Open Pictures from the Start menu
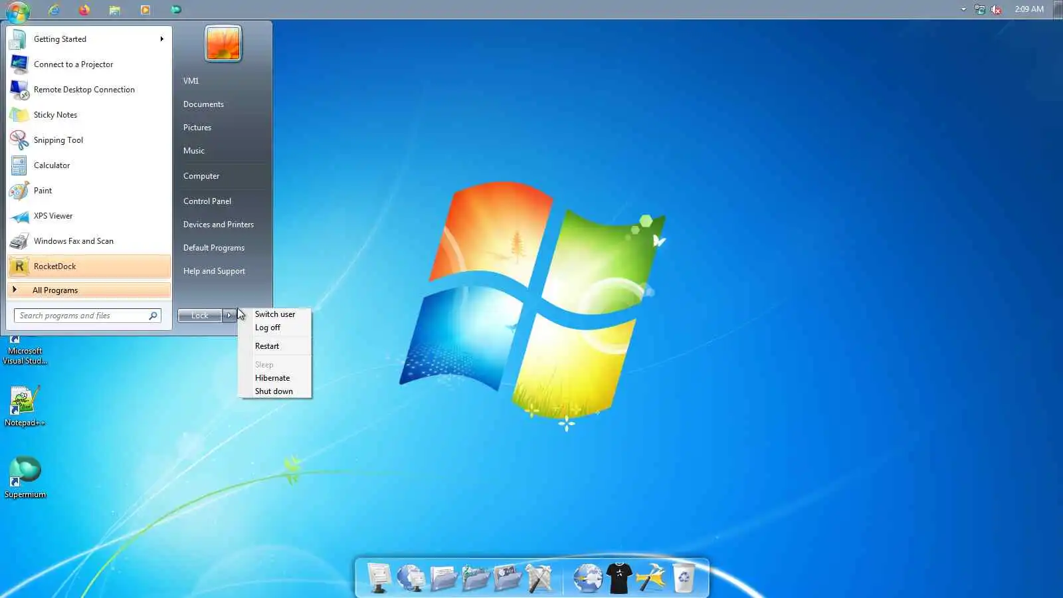The width and height of the screenshot is (1063, 598). click(x=197, y=128)
